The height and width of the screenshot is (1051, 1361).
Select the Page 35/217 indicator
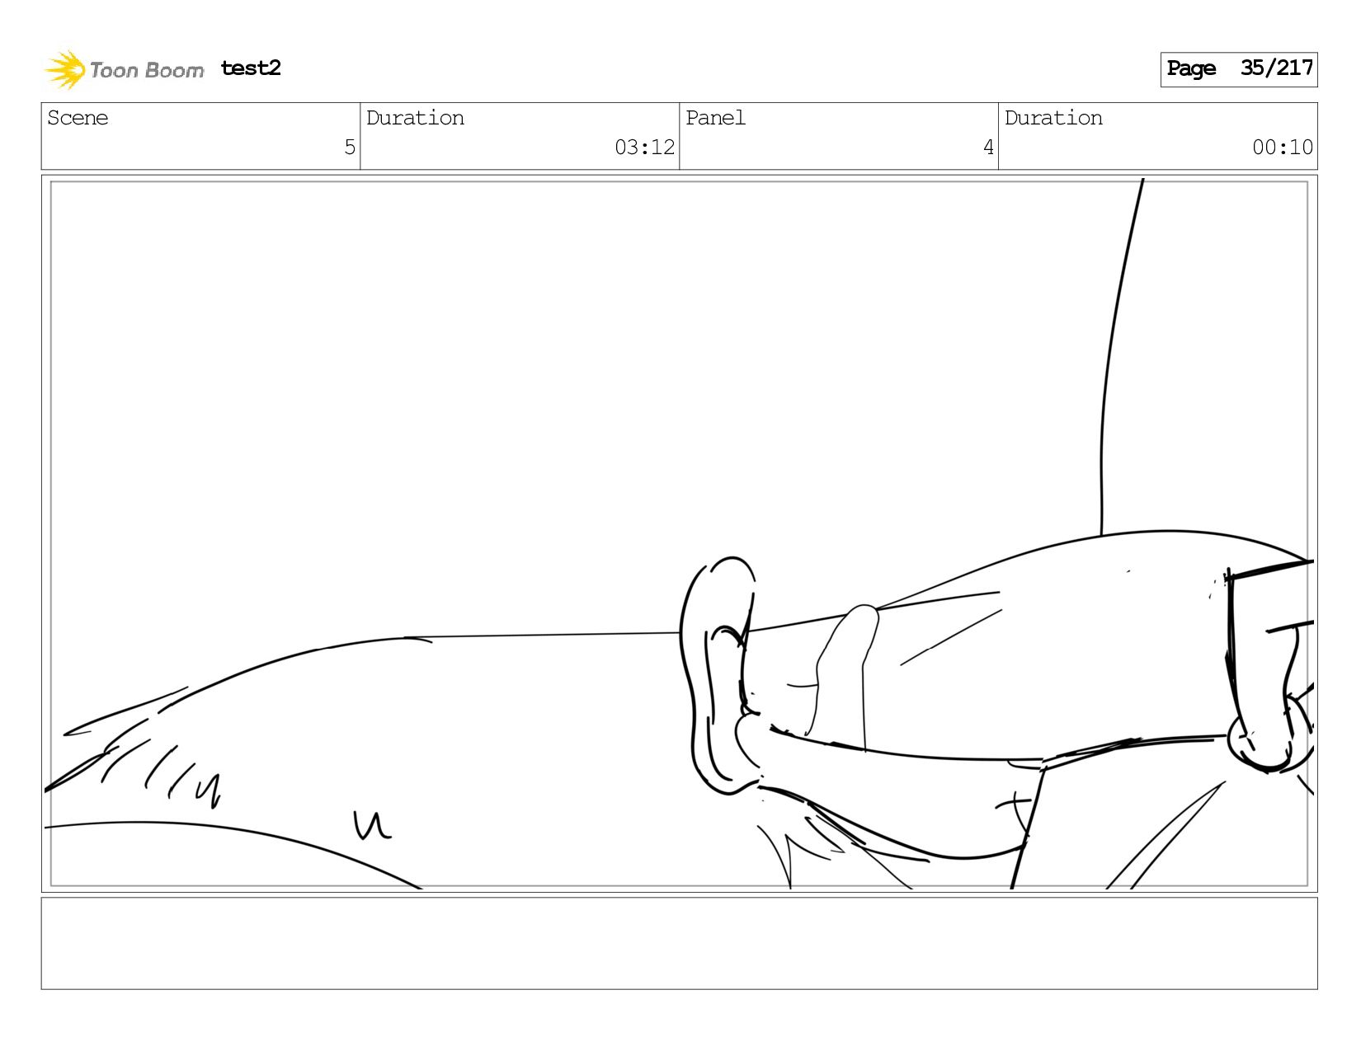coord(1239,69)
